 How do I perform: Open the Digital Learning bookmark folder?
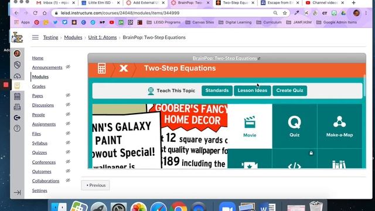pos(235,22)
